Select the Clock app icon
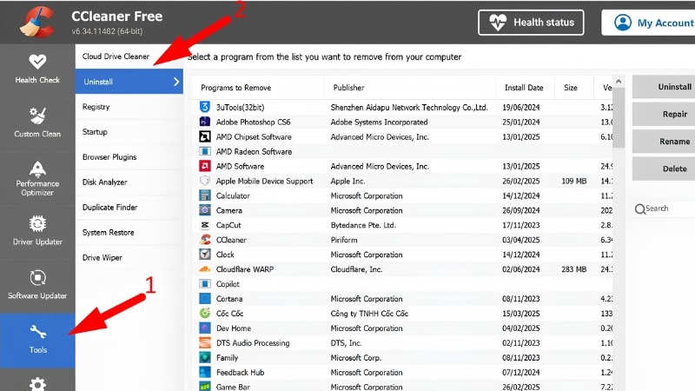Image resolution: width=695 pixels, height=391 pixels. pyautogui.click(x=205, y=255)
